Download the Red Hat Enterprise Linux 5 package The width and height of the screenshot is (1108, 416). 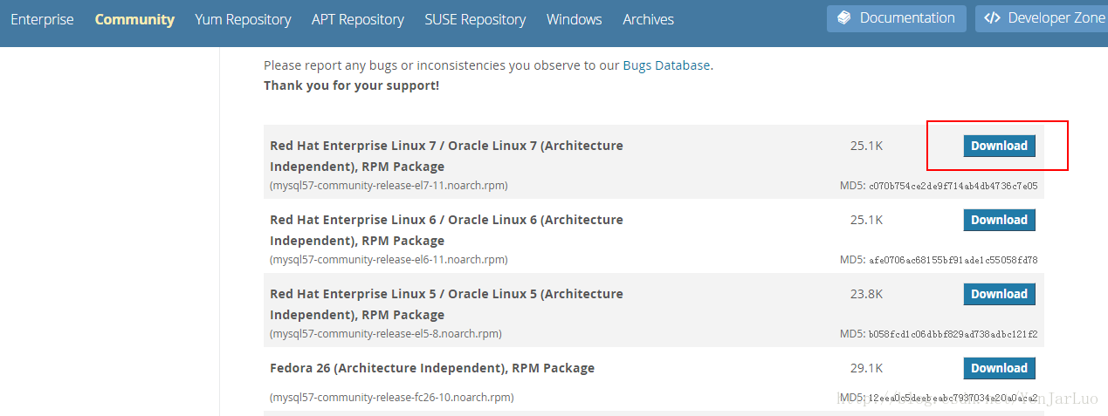[x=1000, y=294]
